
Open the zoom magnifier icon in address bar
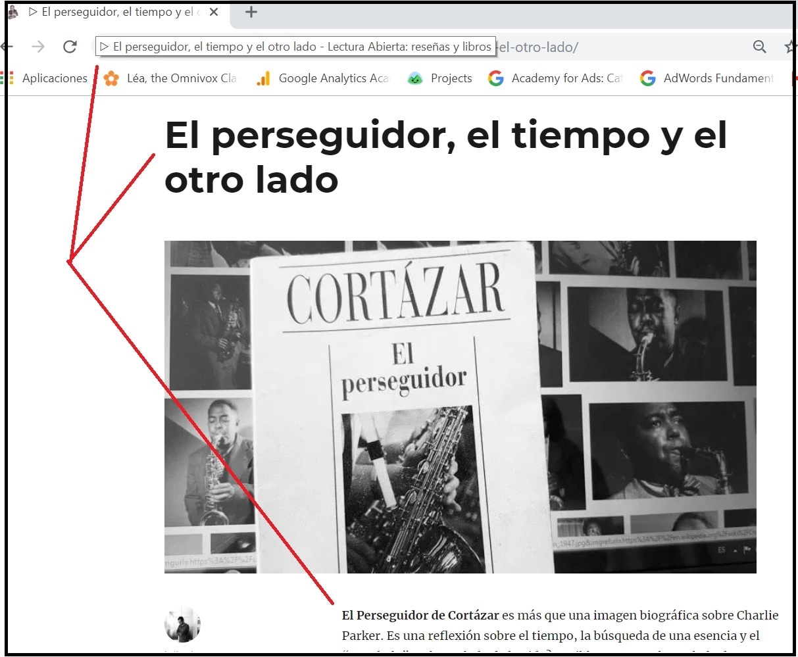click(759, 47)
